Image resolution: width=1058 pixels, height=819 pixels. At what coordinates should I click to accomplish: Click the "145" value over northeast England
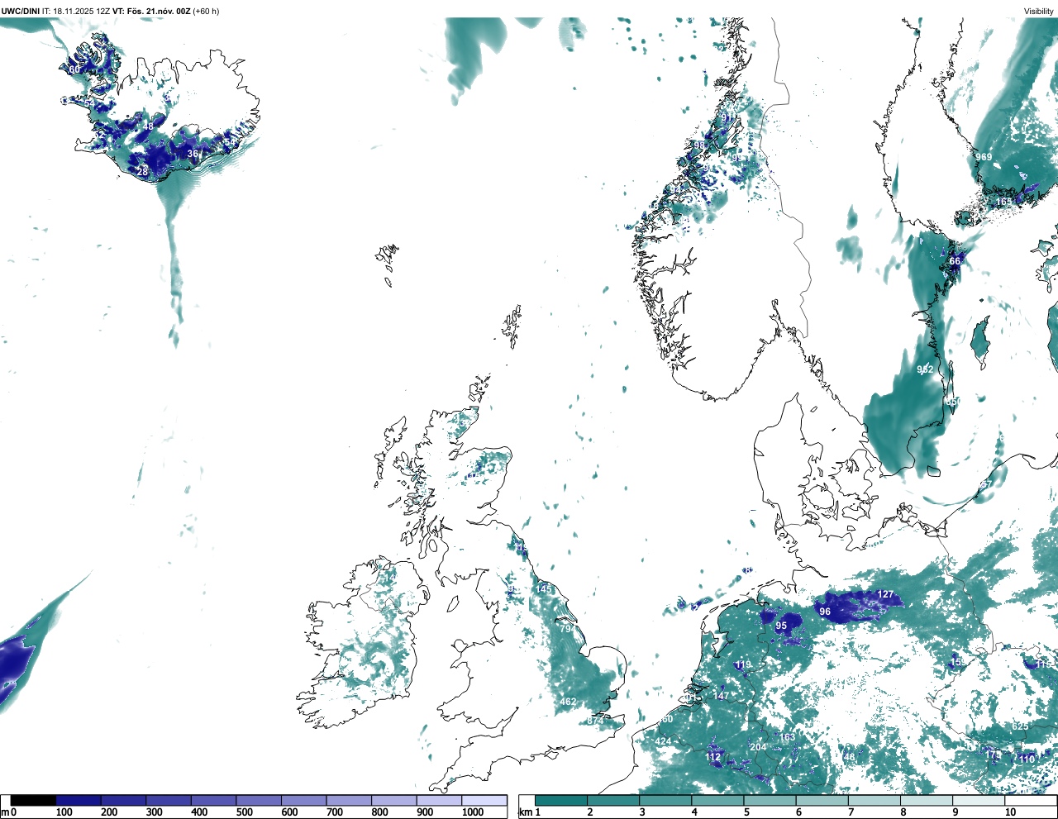(545, 588)
